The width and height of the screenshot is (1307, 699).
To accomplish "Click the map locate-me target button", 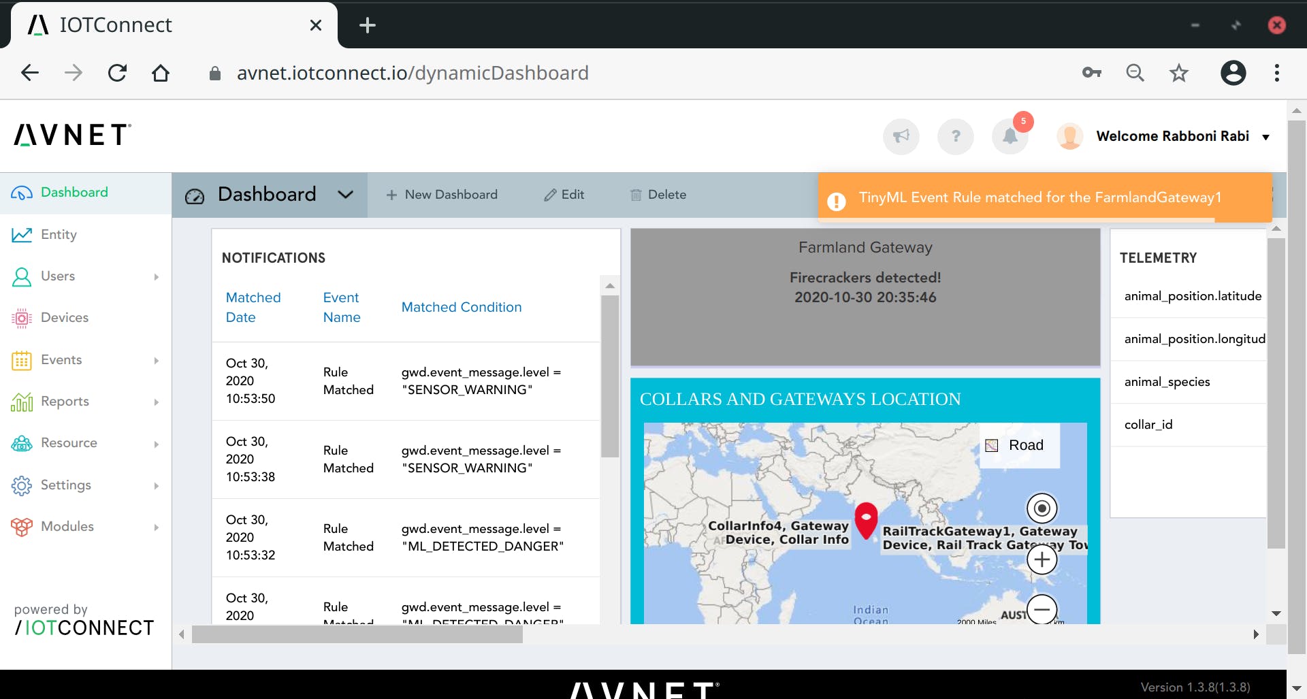I will tap(1042, 508).
